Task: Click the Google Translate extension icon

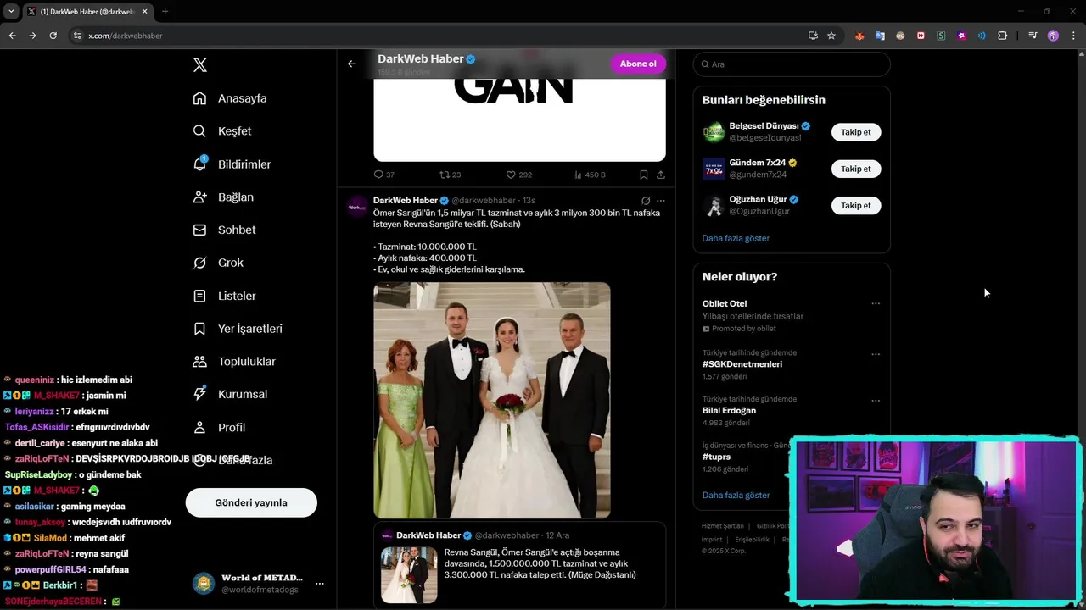Action: tap(880, 36)
